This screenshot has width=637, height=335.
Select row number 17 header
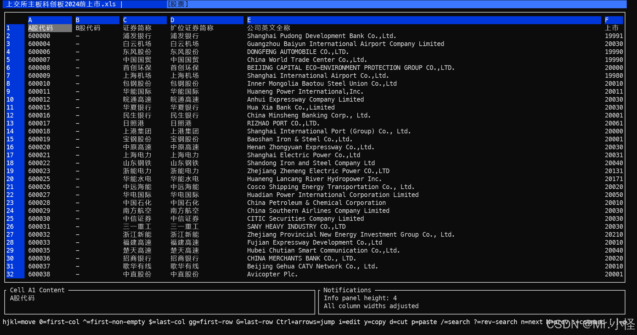[15, 155]
